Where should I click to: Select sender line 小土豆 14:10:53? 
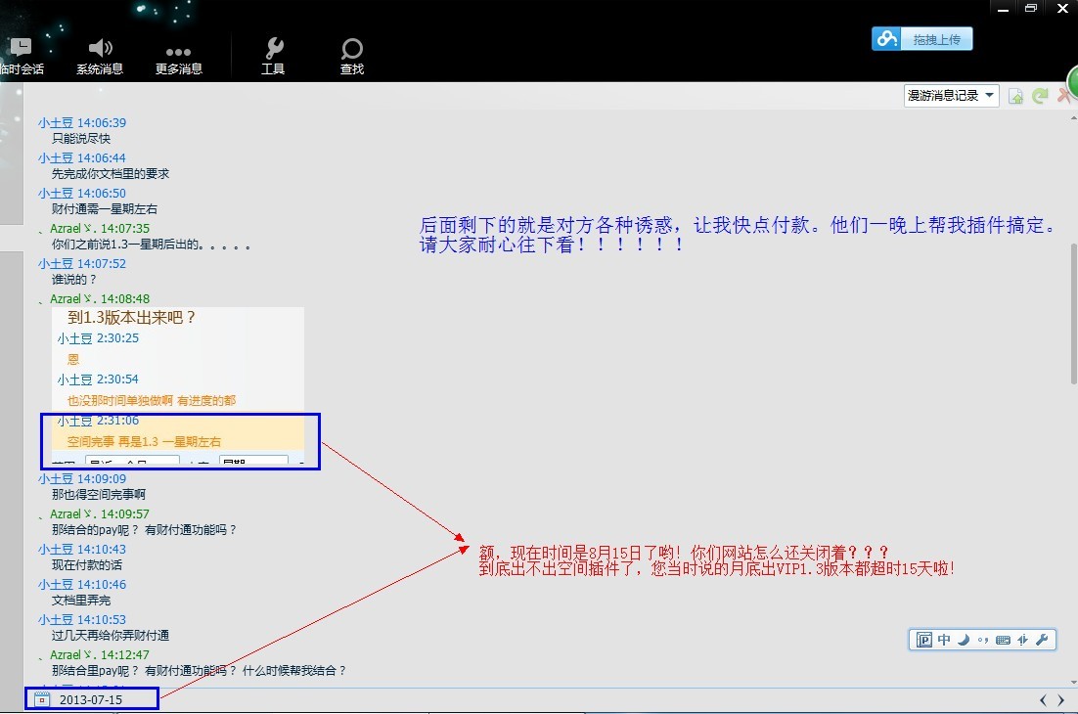coord(82,620)
